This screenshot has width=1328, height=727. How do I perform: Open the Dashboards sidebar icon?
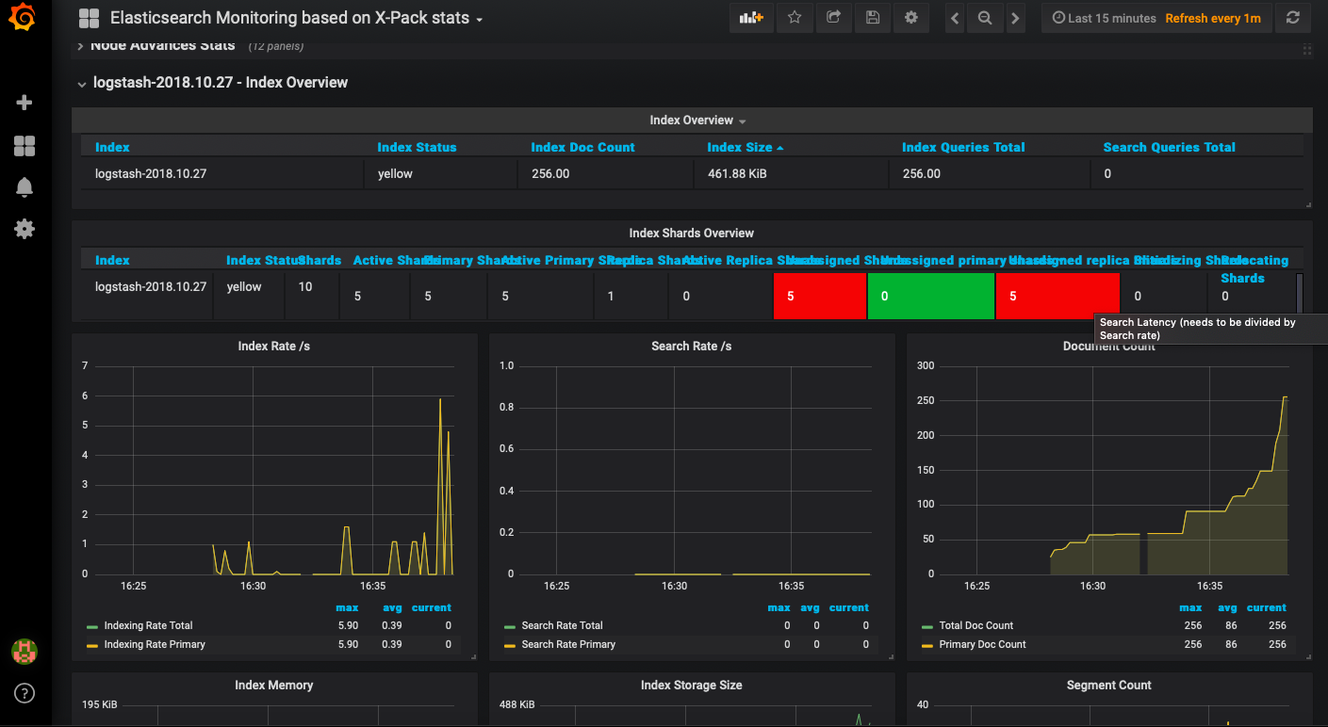pos(25,145)
